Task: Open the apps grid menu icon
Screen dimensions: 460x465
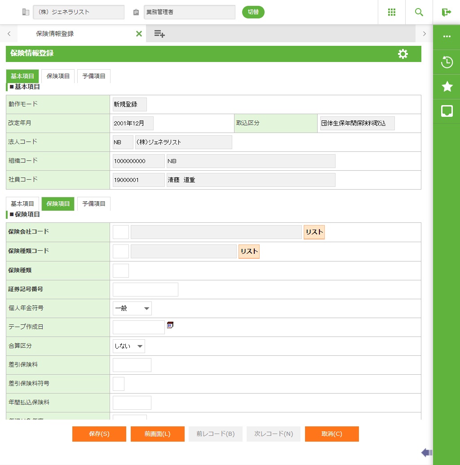Action: (391, 12)
